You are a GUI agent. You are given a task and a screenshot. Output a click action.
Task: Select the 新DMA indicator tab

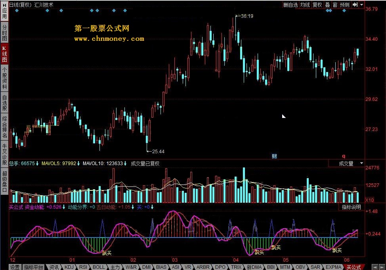(x=254, y=267)
